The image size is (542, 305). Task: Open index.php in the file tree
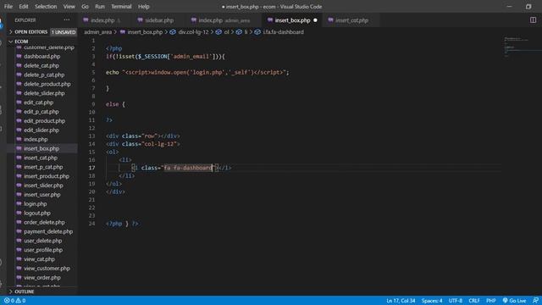(36, 139)
